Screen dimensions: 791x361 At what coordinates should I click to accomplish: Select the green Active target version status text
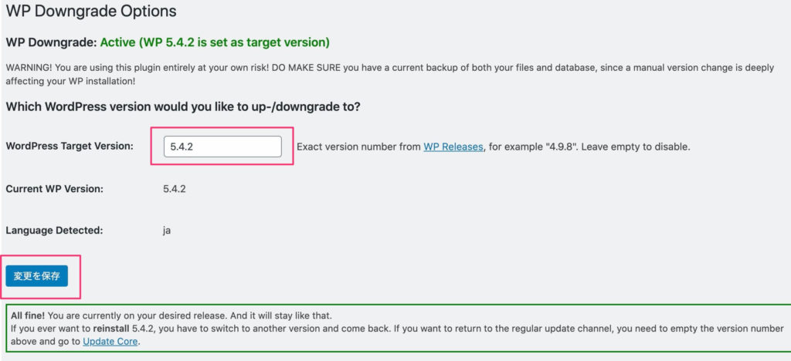(x=215, y=42)
